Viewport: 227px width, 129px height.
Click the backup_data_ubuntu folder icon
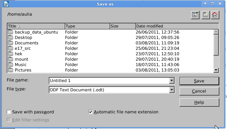[11, 32]
